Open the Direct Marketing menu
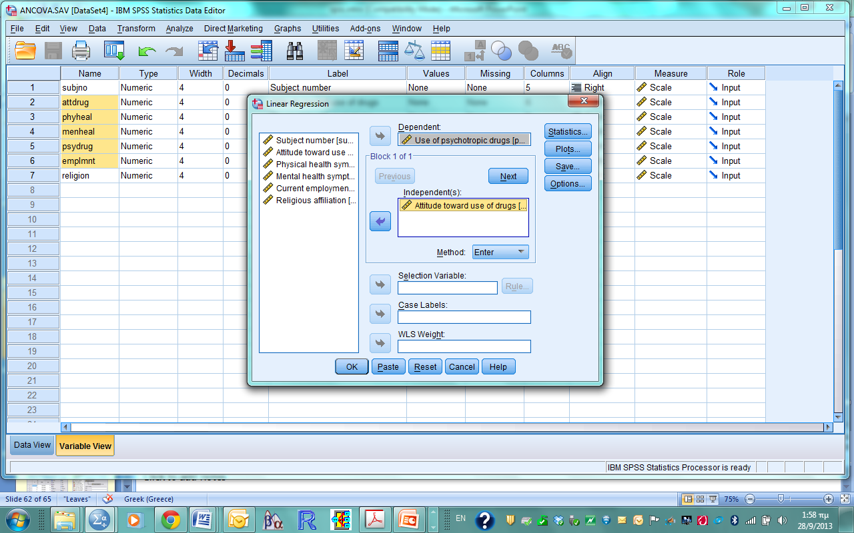Image resolution: width=854 pixels, height=533 pixels. click(x=234, y=29)
